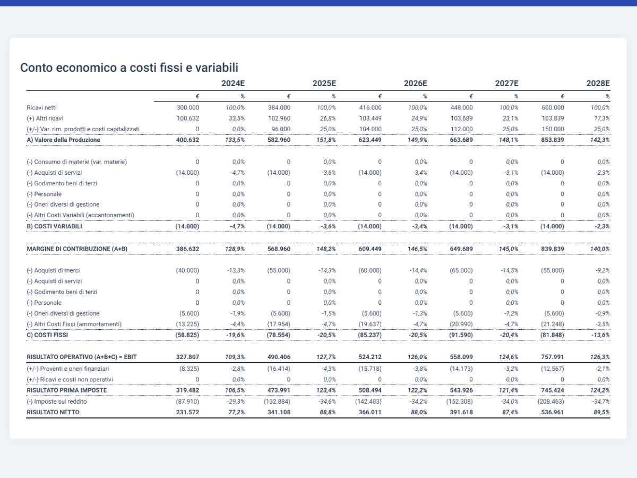This screenshot has height=478, width=637.
Task: Click Margine di contribuzione value 609.449
Action: 370,249
